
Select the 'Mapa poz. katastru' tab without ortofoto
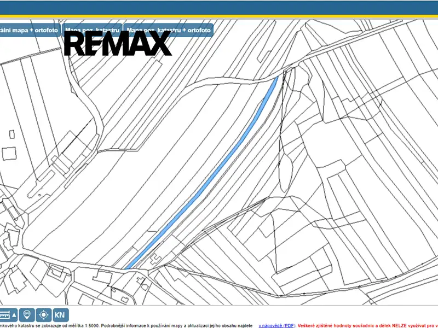[x=92, y=30]
